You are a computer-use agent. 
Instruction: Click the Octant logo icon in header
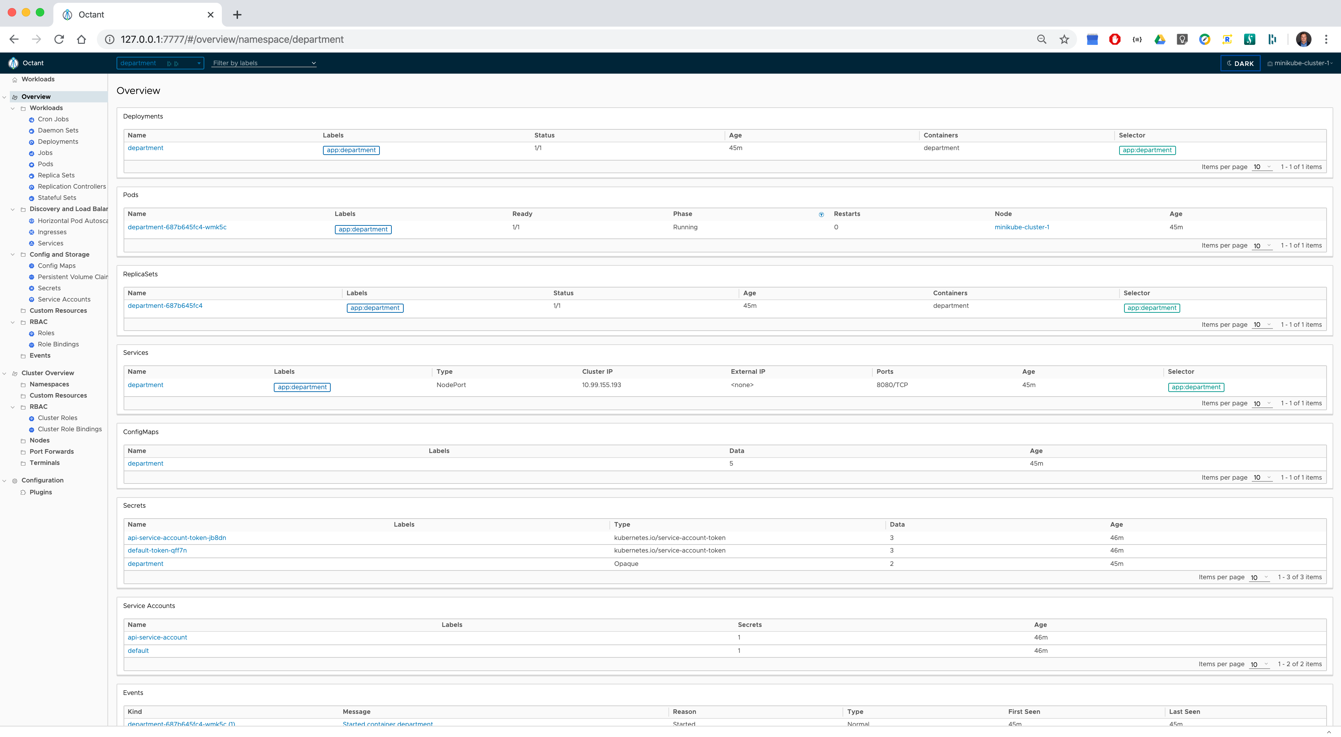coord(14,63)
